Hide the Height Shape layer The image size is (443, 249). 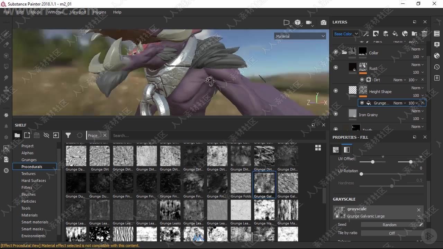(x=335, y=91)
